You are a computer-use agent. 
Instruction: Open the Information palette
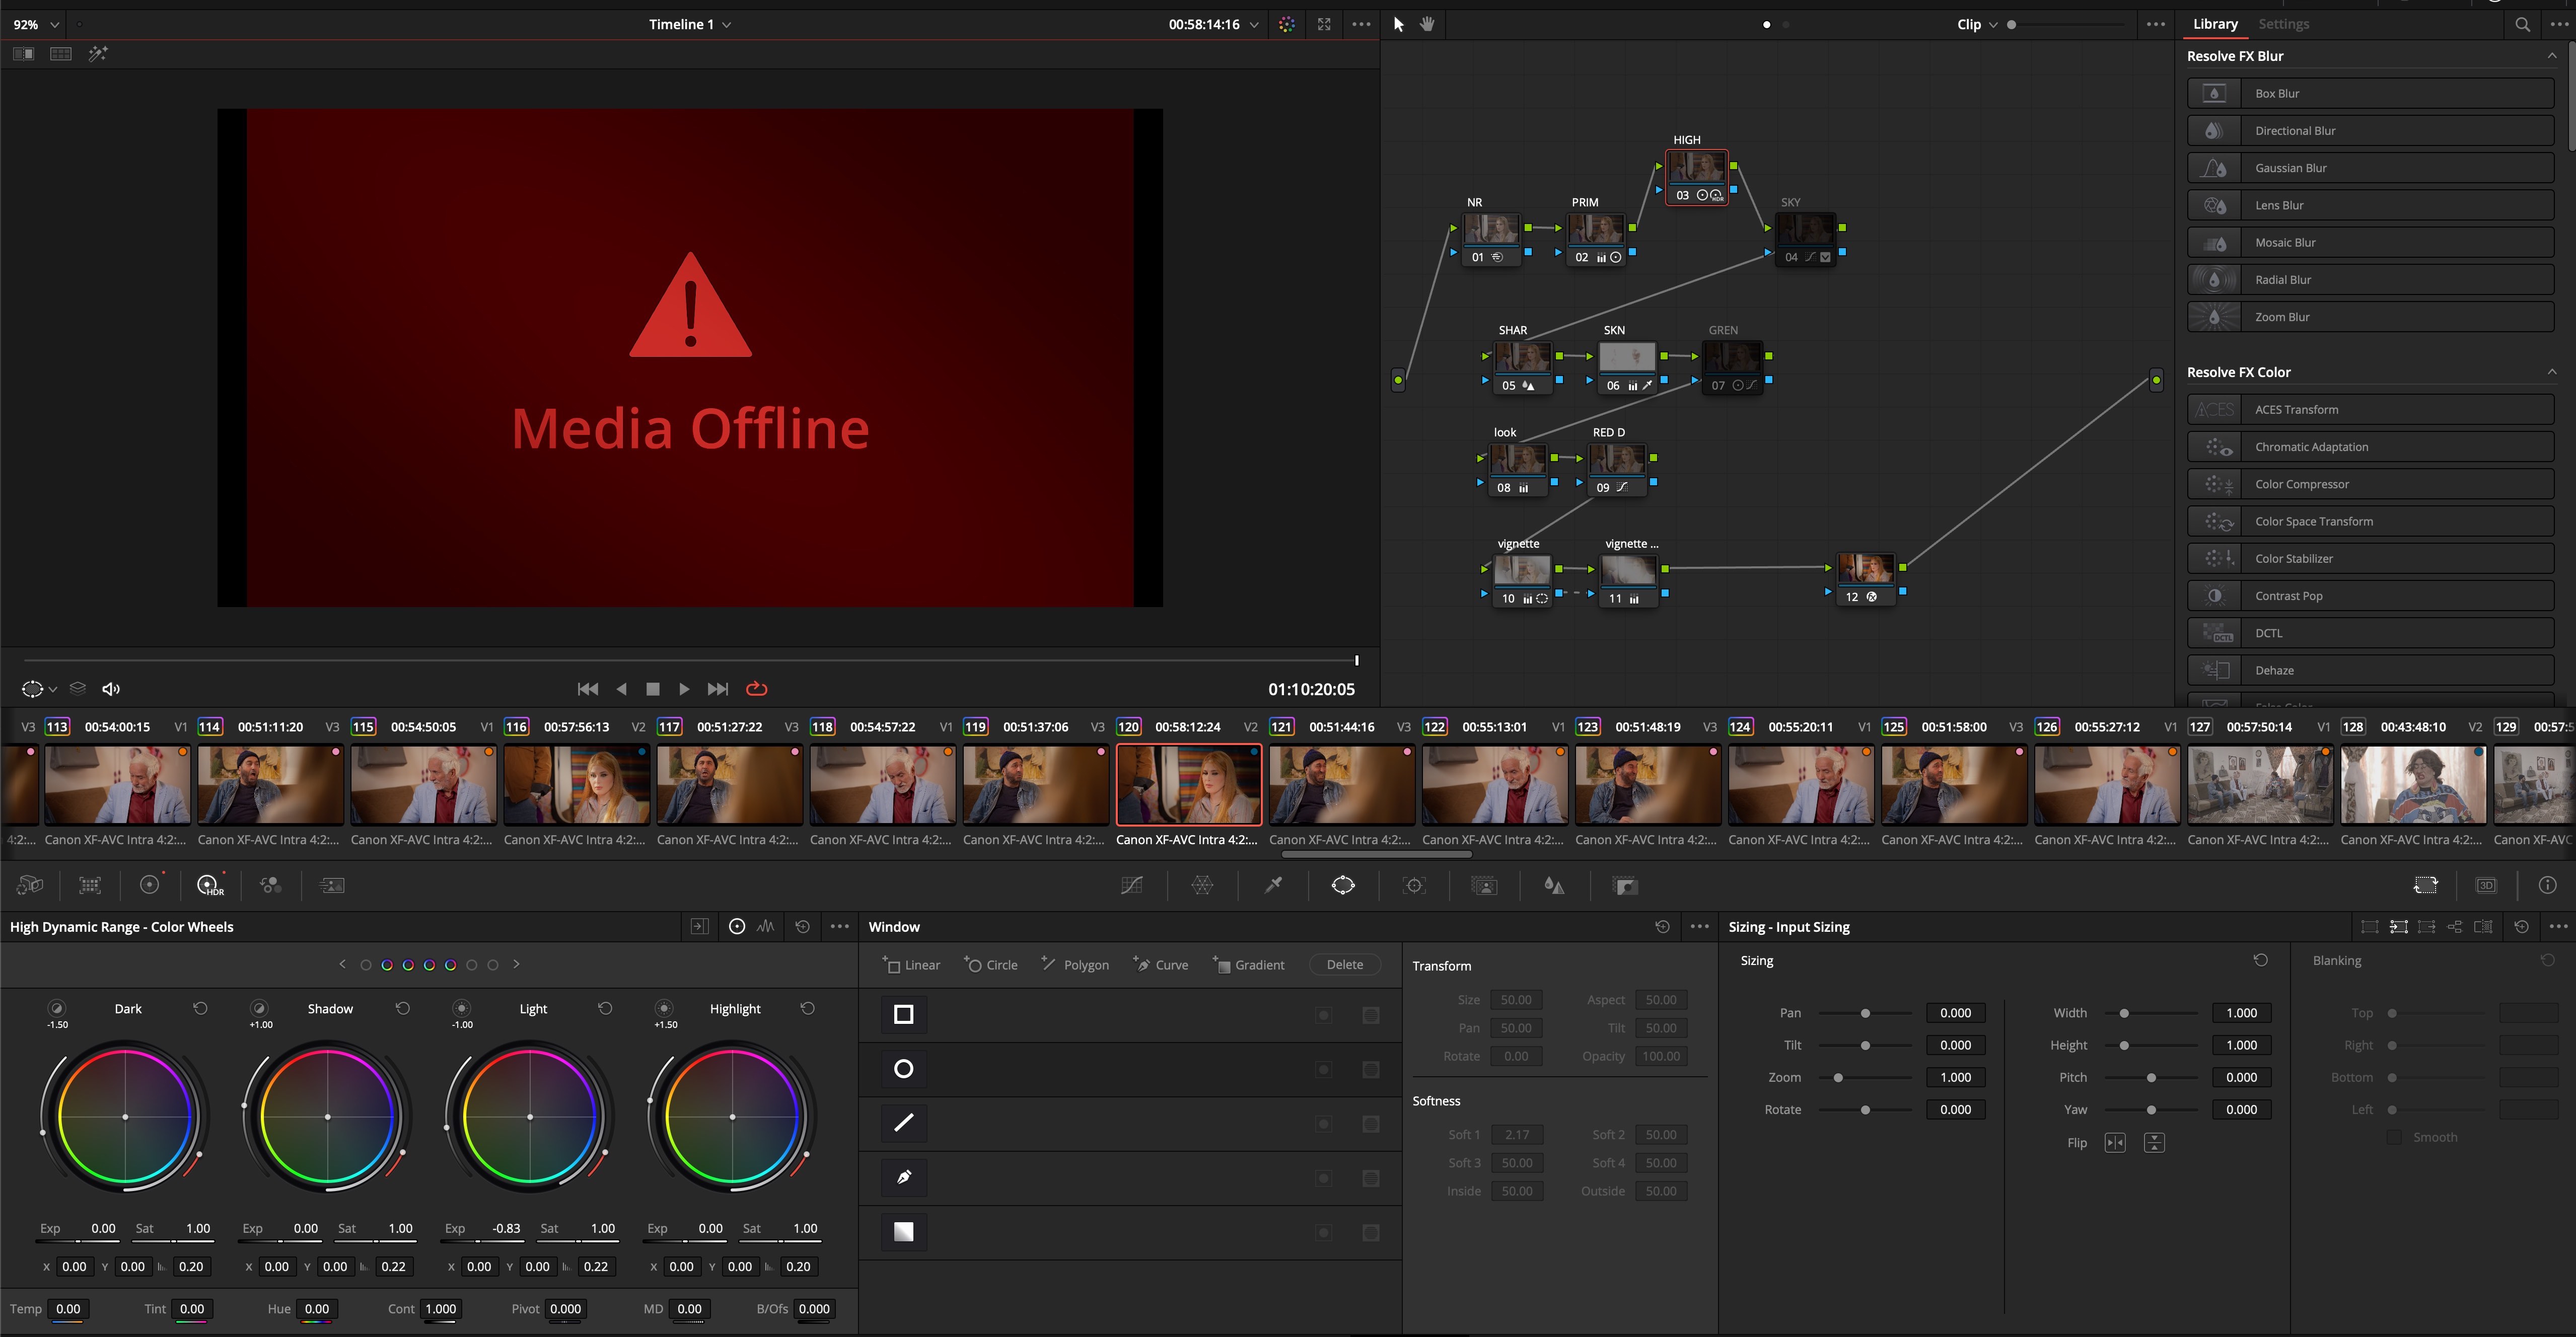pyautogui.click(x=2547, y=885)
